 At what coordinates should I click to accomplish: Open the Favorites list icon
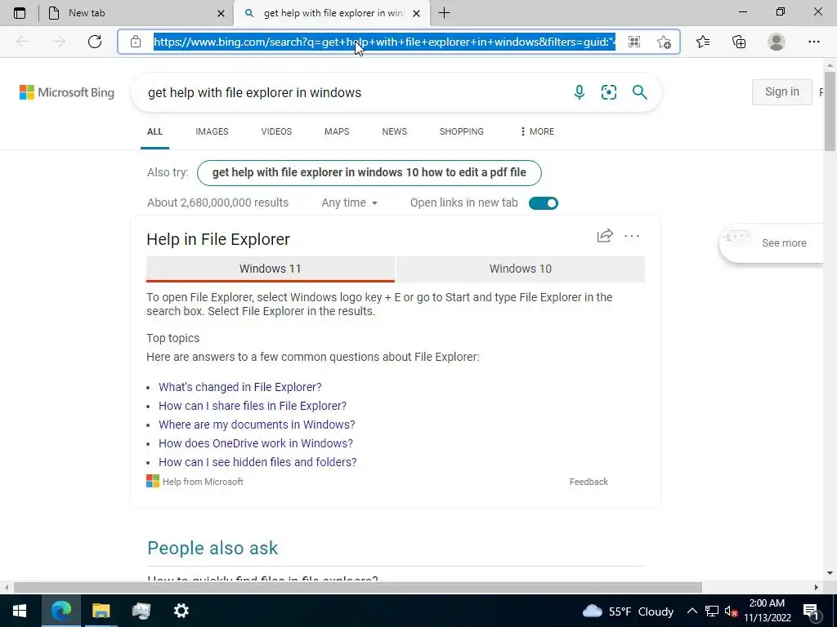[x=703, y=42]
